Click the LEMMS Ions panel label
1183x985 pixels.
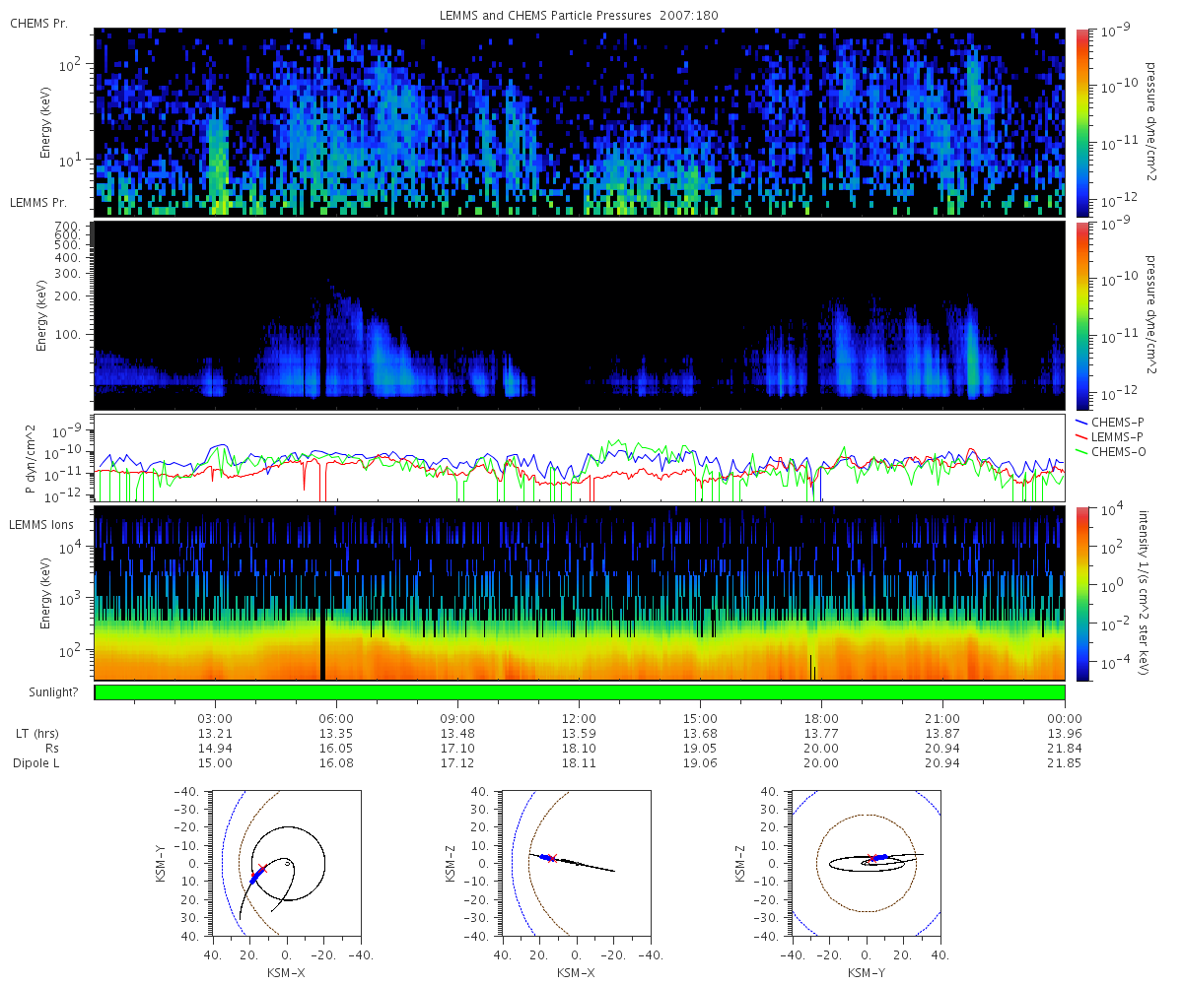[x=41, y=525]
